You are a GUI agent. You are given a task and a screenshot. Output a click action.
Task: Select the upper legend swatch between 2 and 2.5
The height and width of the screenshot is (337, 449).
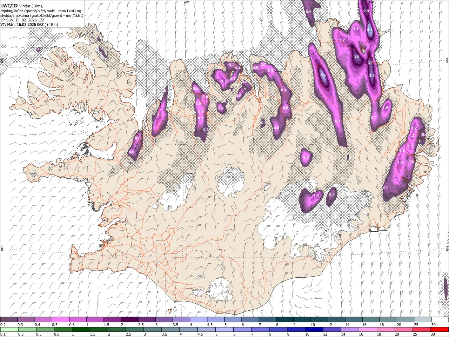129,320
